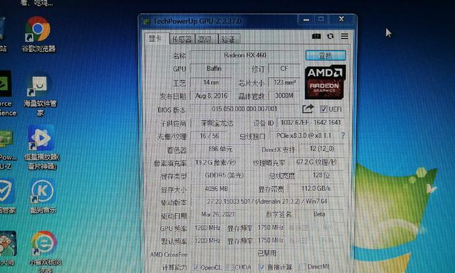Image resolution: width=455 pixels, height=273 pixels.
Task: Click the revision CF value
Action: click(x=284, y=68)
